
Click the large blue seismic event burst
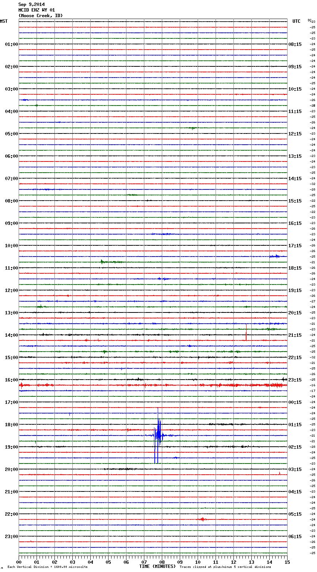coord(158,435)
